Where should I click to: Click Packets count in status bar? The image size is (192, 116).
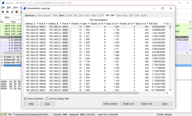point(60,114)
